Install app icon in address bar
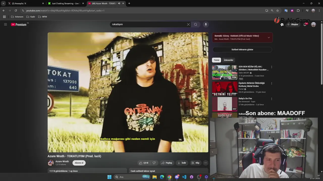Viewport: 323px width, 181px height. coord(267,11)
